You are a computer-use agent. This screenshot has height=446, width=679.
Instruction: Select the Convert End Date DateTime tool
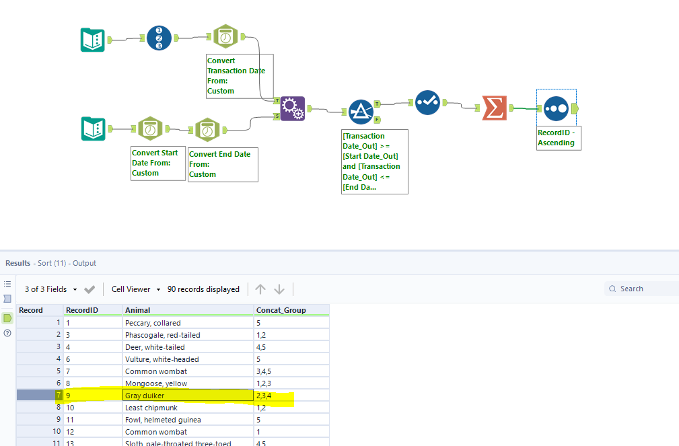209,128
